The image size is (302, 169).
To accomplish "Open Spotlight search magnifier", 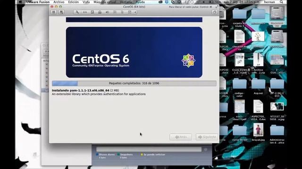I will [281, 2].
